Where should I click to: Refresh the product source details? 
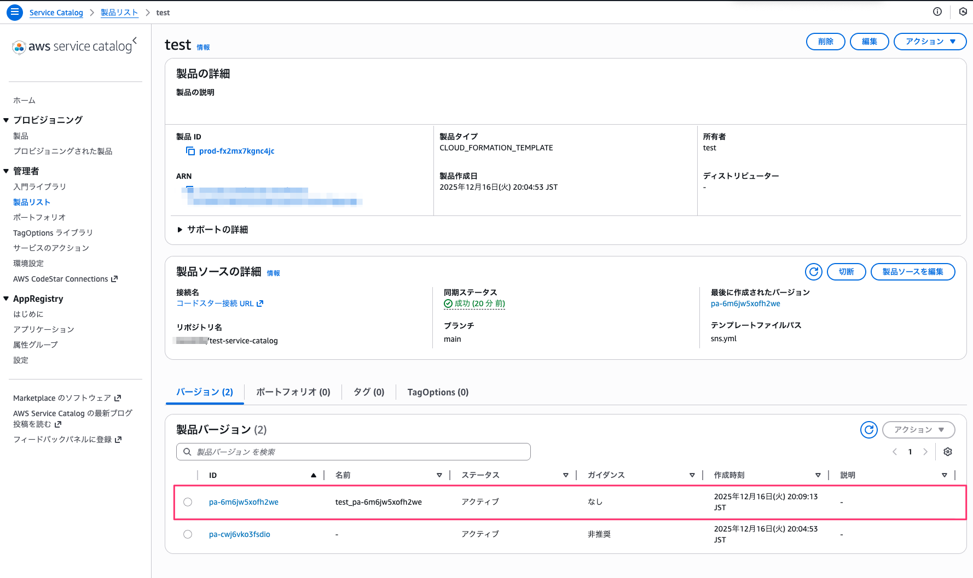(814, 272)
